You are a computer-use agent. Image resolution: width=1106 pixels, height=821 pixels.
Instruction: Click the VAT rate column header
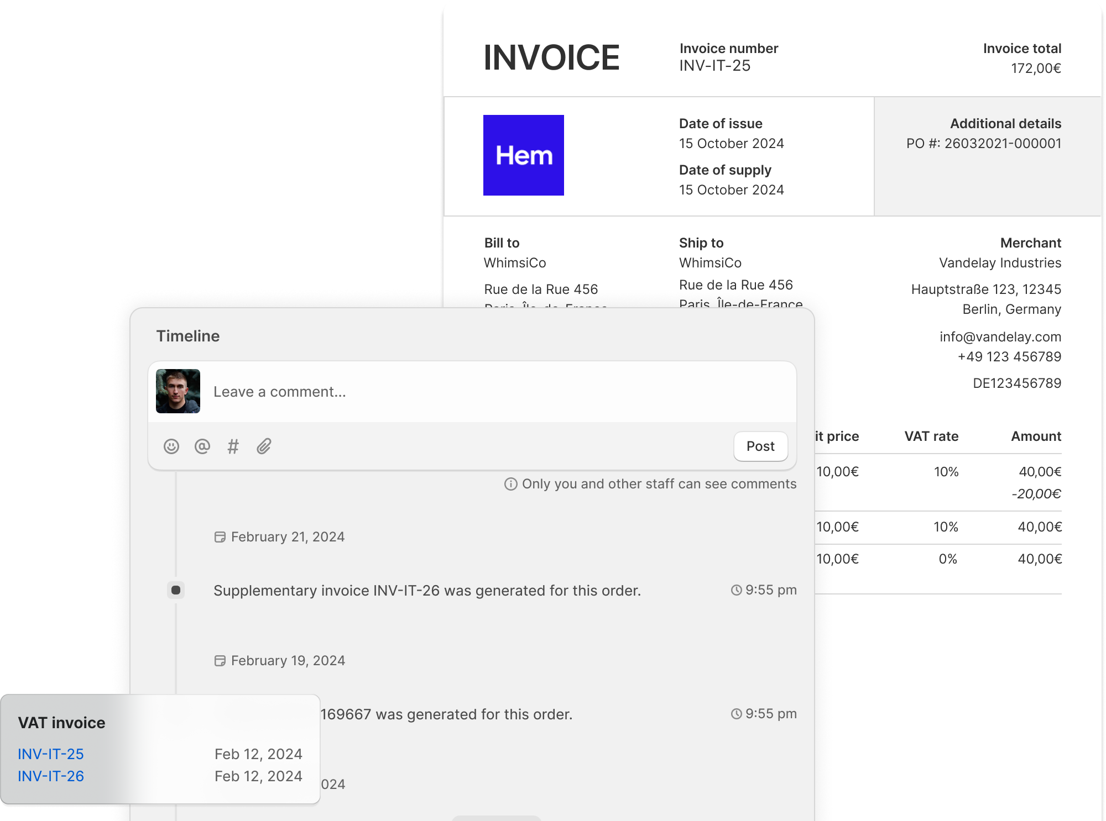[931, 436]
